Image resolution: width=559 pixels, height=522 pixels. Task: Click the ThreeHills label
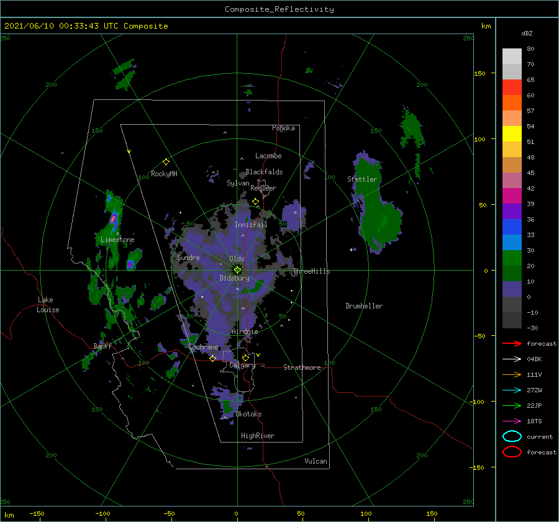tap(311, 271)
